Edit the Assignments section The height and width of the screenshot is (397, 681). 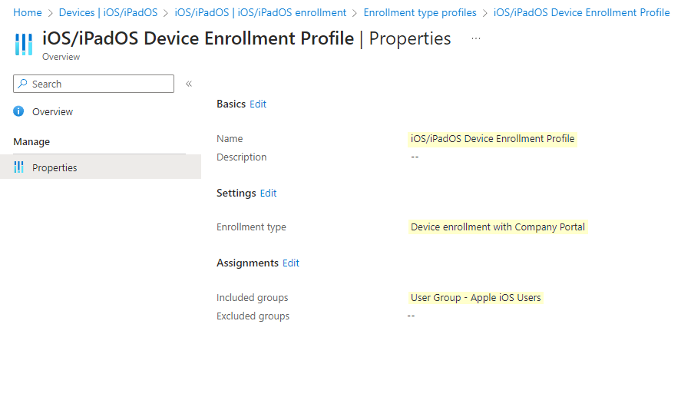point(291,263)
